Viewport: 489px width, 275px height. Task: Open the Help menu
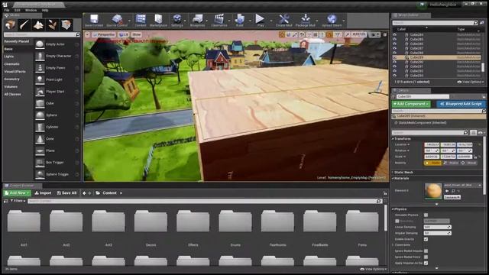click(45, 10)
